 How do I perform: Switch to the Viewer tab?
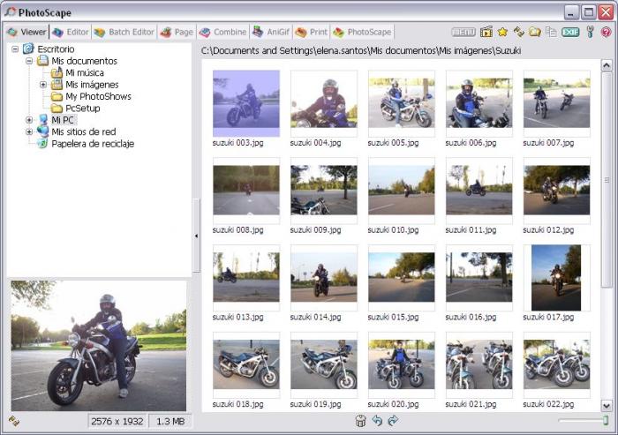coord(26,32)
